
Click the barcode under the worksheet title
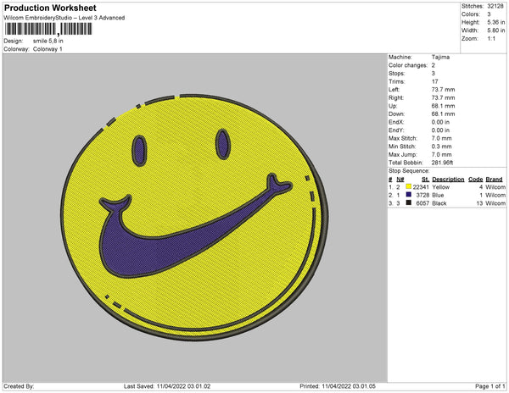pyautogui.click(x=48, y=29)
